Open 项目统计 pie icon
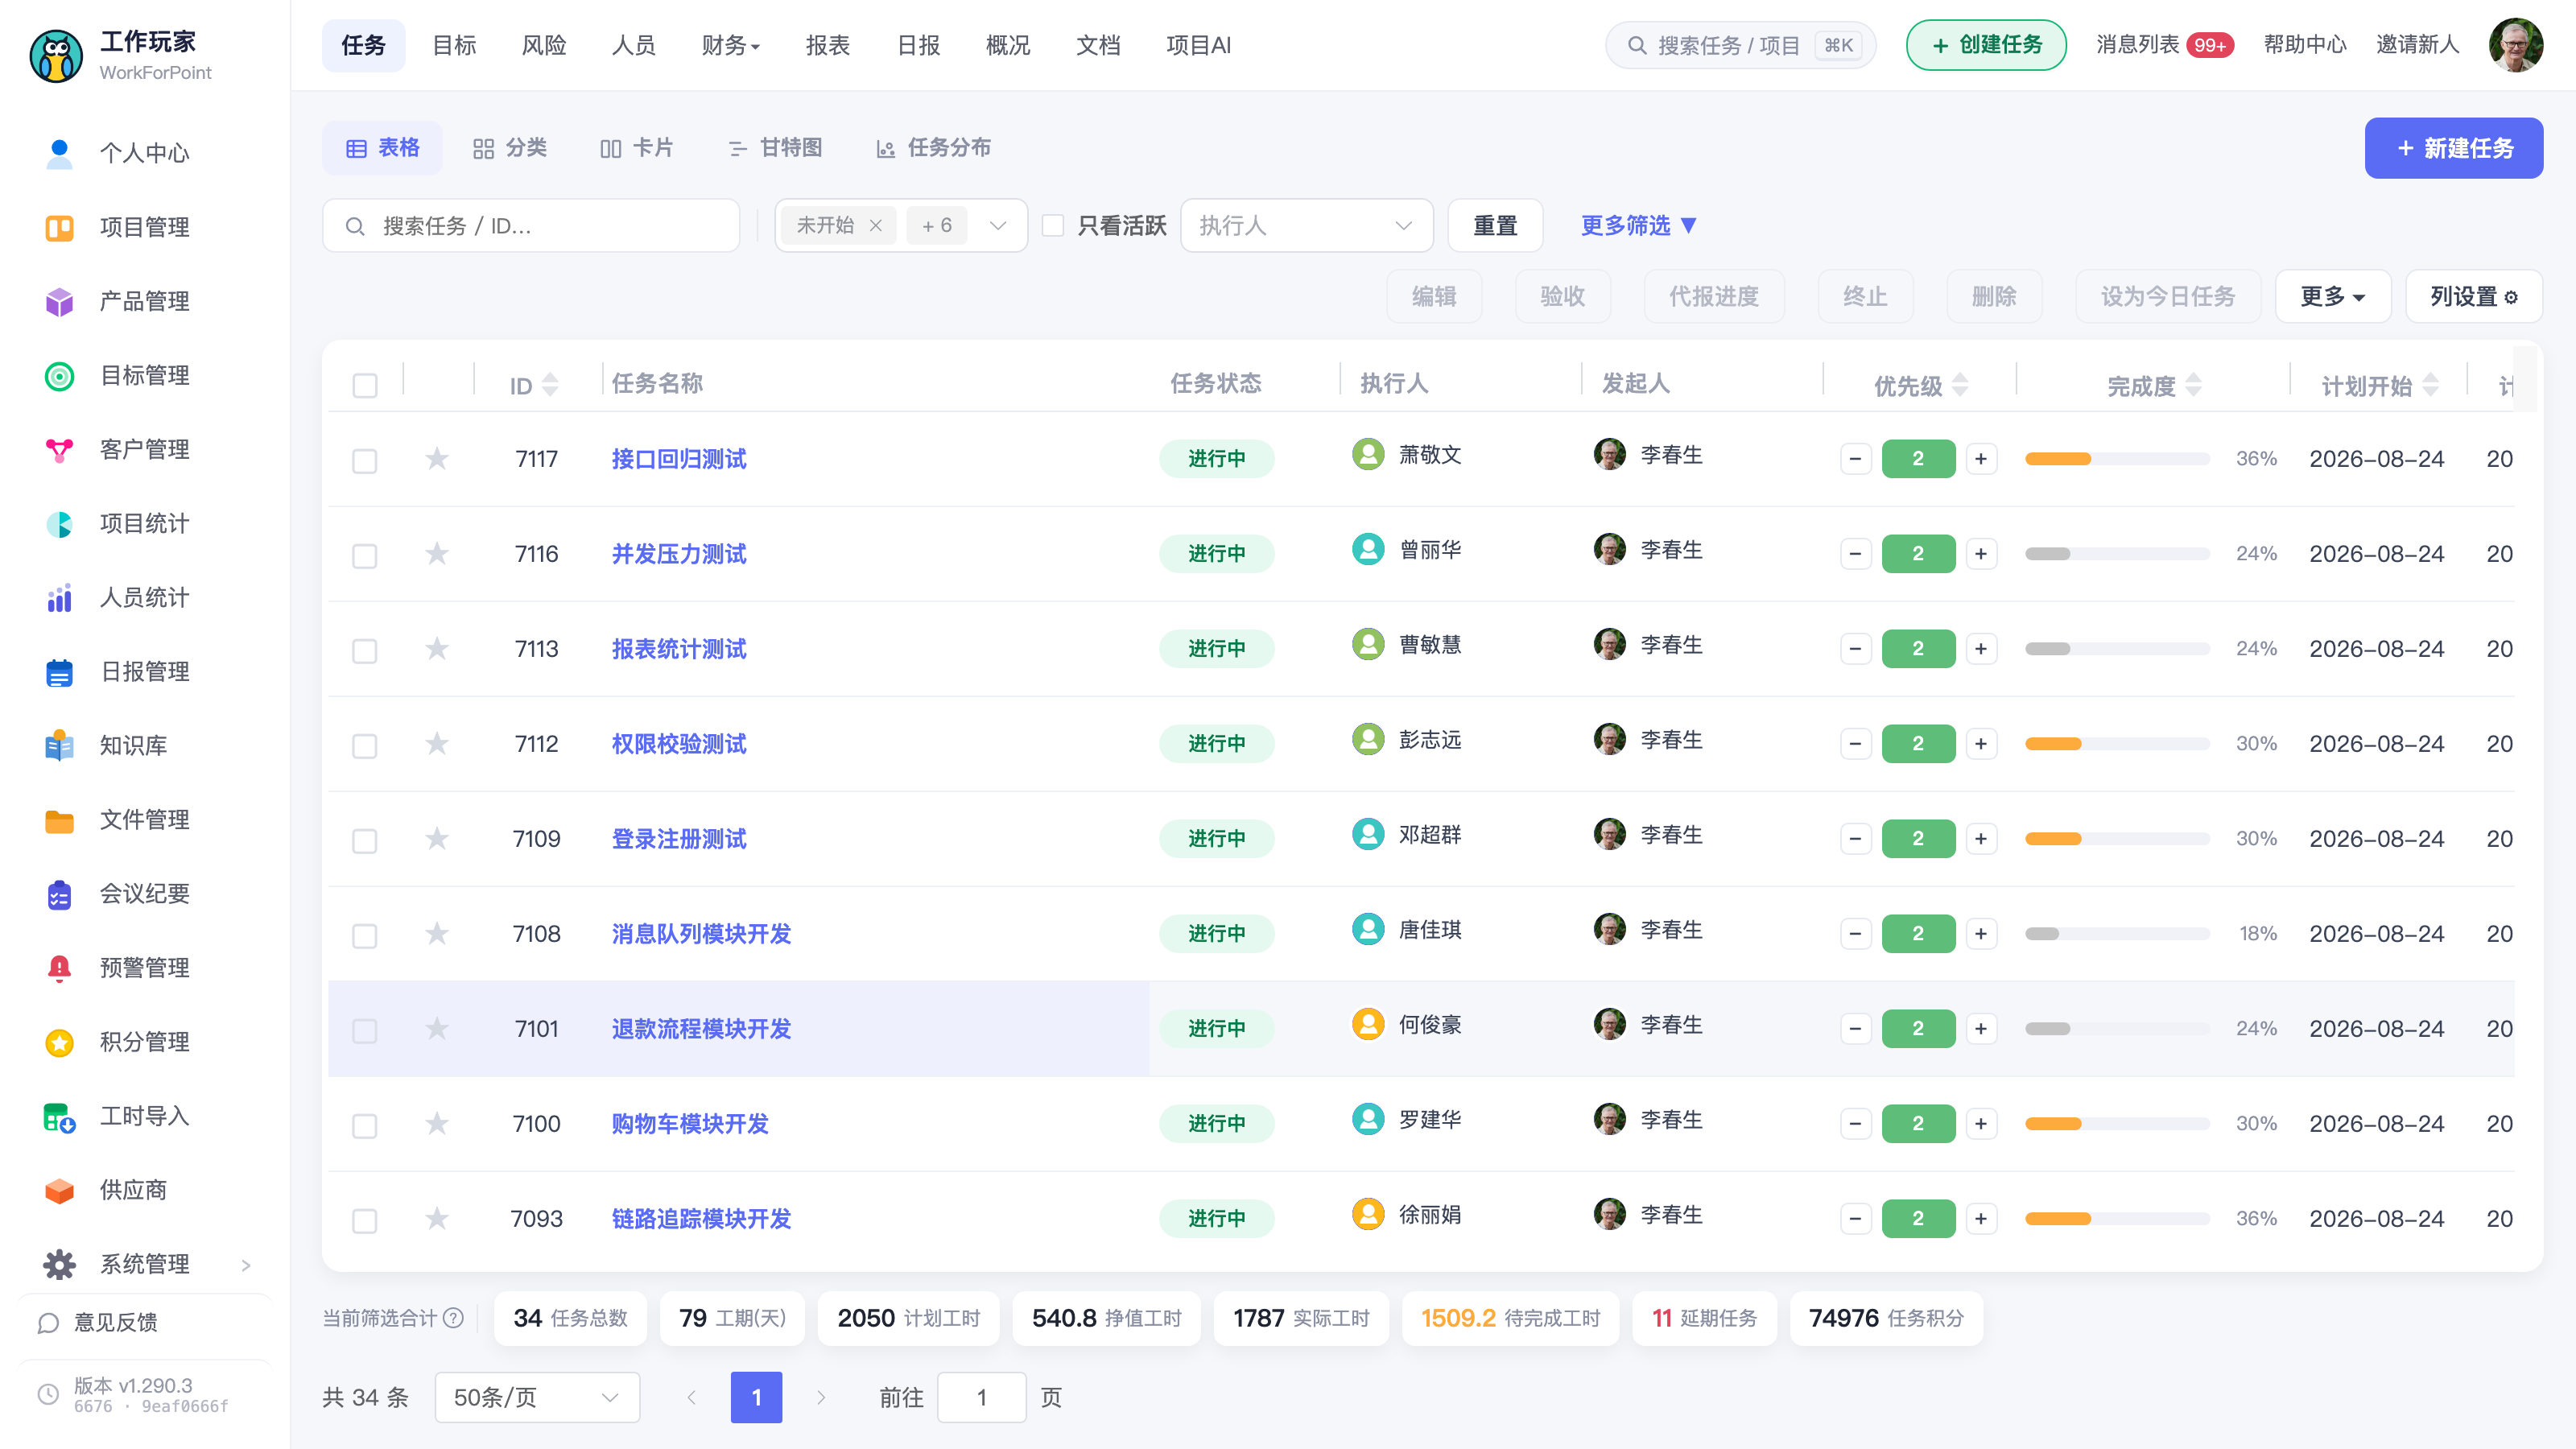2576x1449 pixels. point(59,523)
